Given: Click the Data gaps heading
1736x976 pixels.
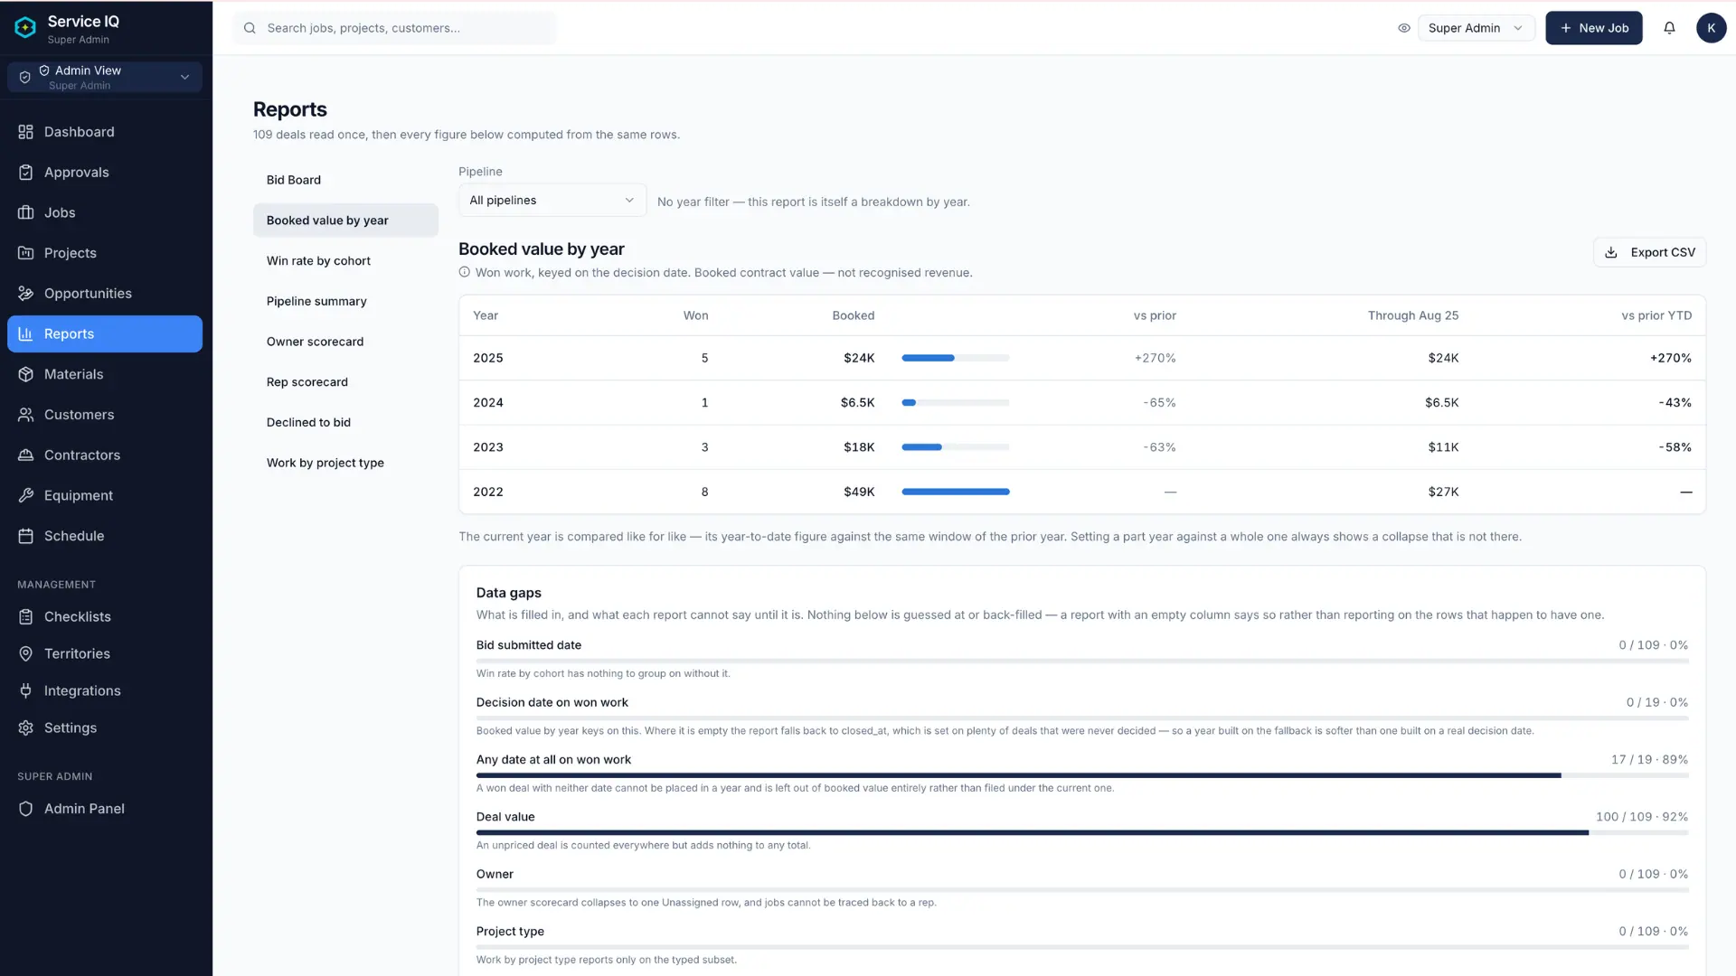Looking at the screenshot, I should pos(509,593).
